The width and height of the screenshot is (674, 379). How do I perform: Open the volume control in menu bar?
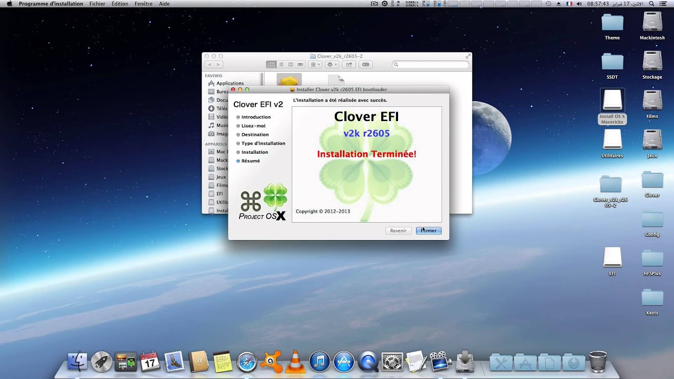pos(580,4)
